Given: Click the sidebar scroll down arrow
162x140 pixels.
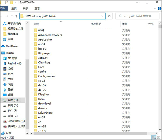Looking at the screenshot, I should [x=27, y=134].
